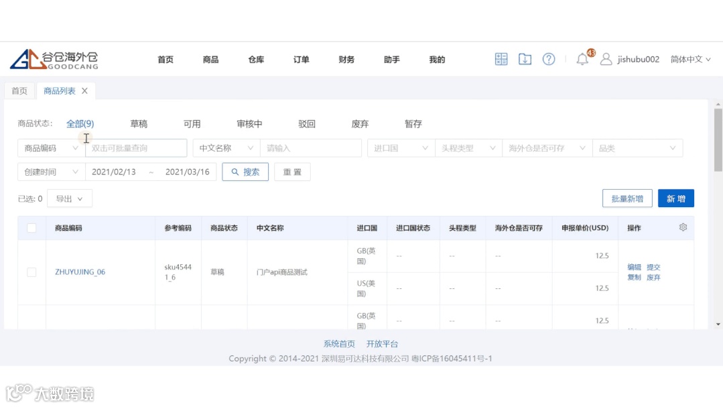Open the 财务 top menu
The image size is (723, 407).
pos(346,60)
